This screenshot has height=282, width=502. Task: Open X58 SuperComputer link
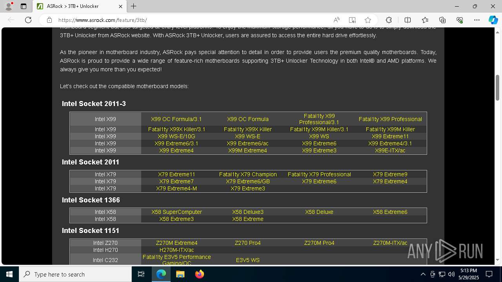(x=176, y=212)
